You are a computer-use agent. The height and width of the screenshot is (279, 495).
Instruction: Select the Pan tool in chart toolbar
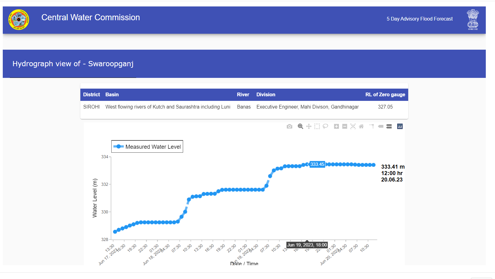tap(309, 127)
